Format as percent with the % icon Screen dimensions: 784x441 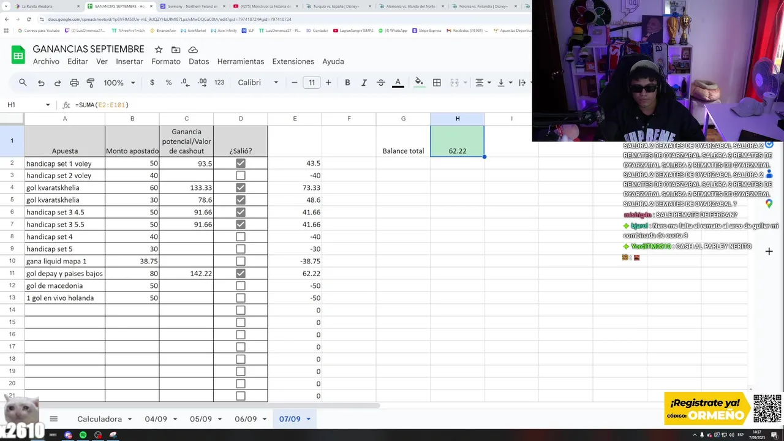pos(168,83)
